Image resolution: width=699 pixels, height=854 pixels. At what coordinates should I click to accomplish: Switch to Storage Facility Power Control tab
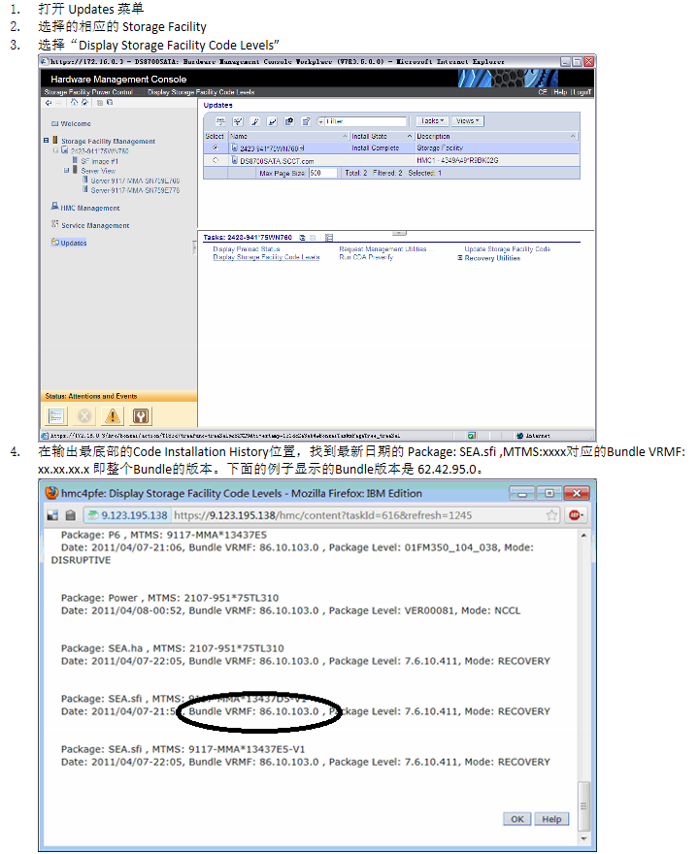pyautogui.click(x=88, y=92)
